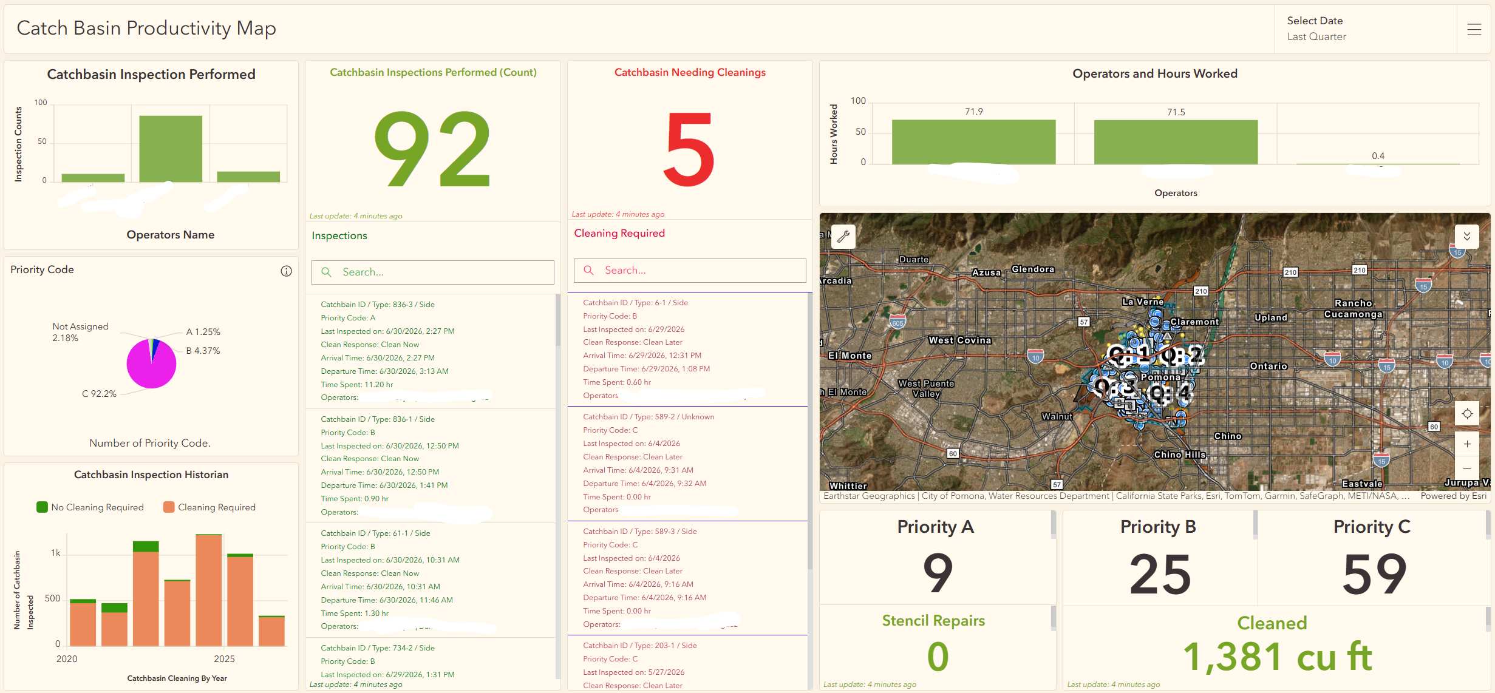Image resolution: width=1495 pixels, height=693 pixels.
Task: Toggle Cleaning Required legend series
Action: (209, 507)
